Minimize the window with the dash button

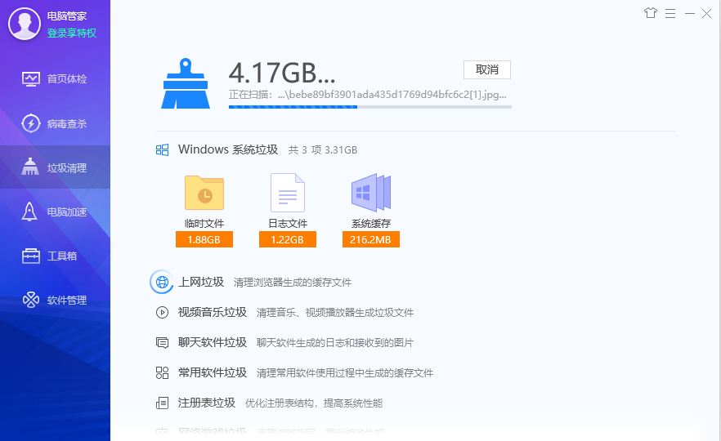[690, 14]
